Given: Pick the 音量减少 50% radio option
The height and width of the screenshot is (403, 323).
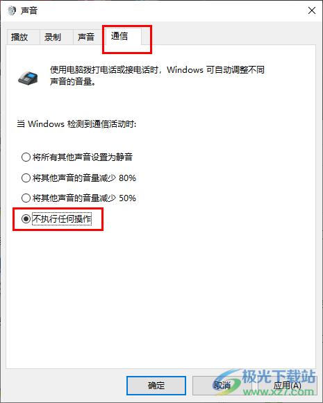Looking at the screenshot, I should pos(78,198).
